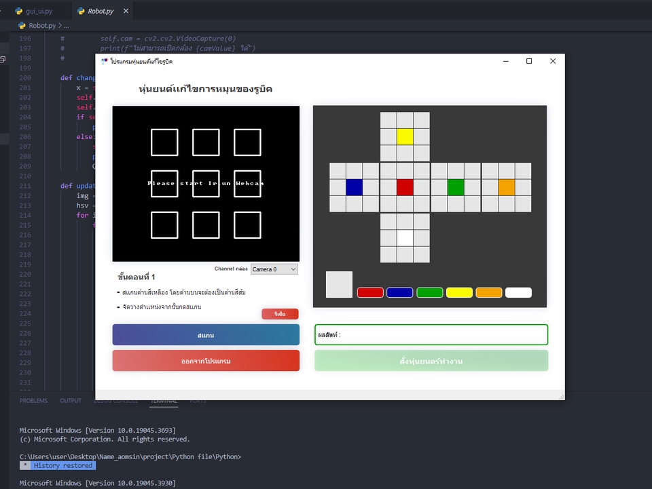
Task: Pick the yellow sticker cell on the cube net
Action: tap(405, 136)
